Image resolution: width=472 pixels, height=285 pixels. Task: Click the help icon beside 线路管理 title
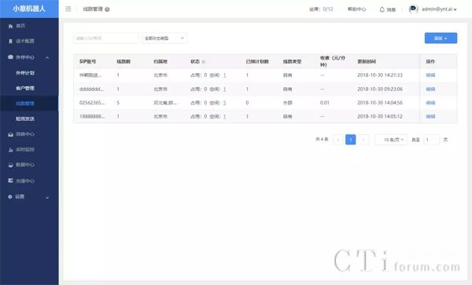coord(107,9)
